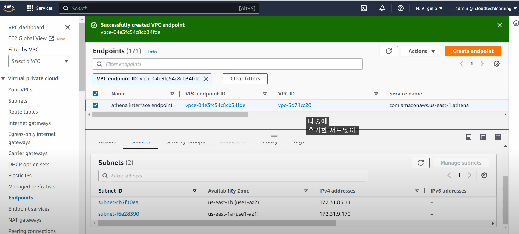This screenshot has width=519, height=234.
Task: Go to previous endpoints page
Action: (x=461, y=64)
